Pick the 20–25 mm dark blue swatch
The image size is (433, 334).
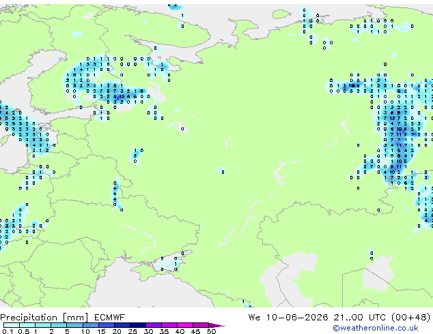pos(122,325)
